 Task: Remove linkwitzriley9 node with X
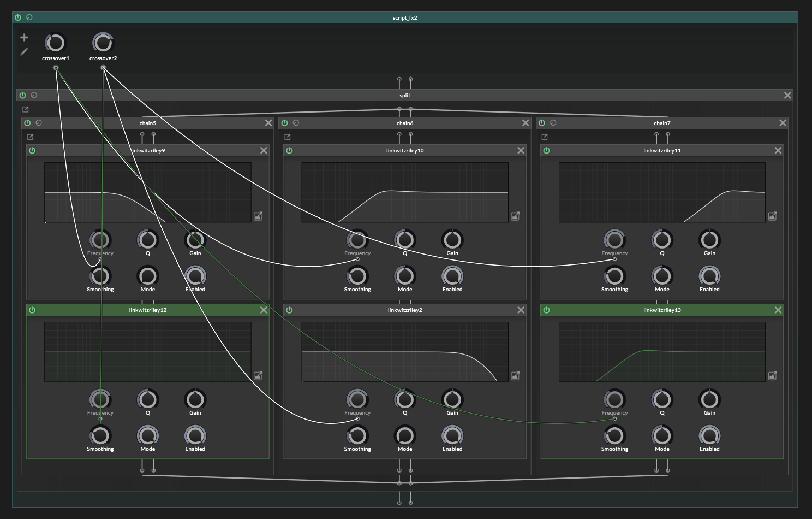[264, 150]
